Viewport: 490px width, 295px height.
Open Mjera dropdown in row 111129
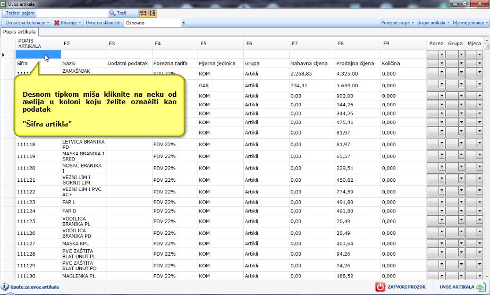(x=480, y=264)
